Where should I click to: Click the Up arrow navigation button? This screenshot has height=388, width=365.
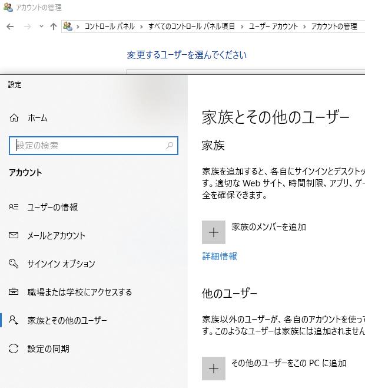click(x=54, y=27)
